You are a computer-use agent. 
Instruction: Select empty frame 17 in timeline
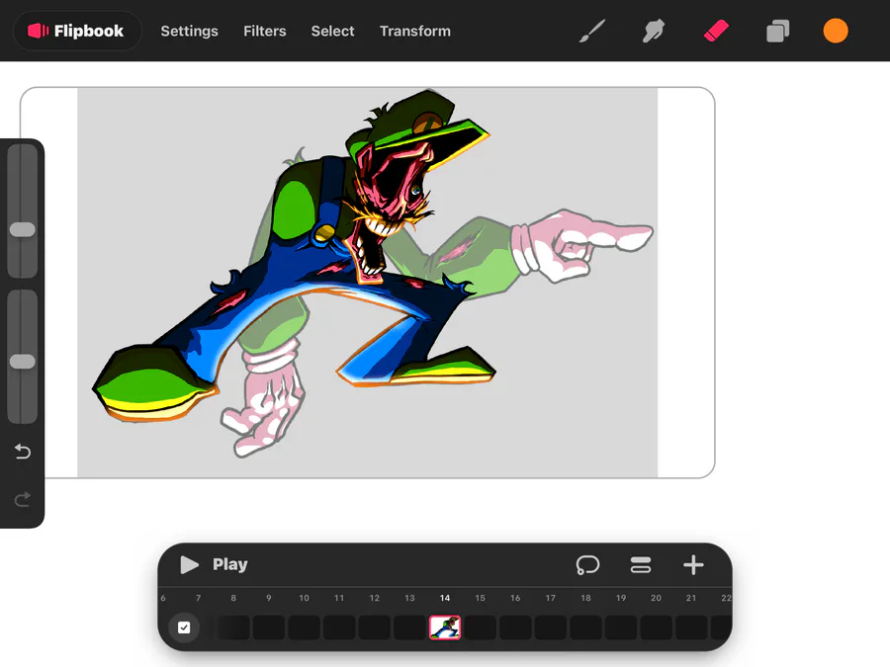(551, 627)
